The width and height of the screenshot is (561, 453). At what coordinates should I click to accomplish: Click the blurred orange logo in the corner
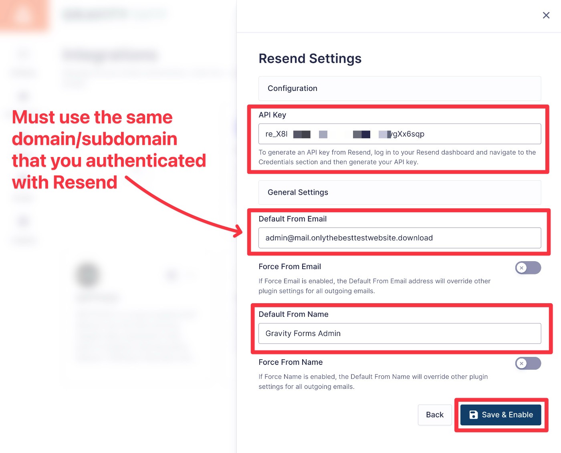[x=23, y=15]
